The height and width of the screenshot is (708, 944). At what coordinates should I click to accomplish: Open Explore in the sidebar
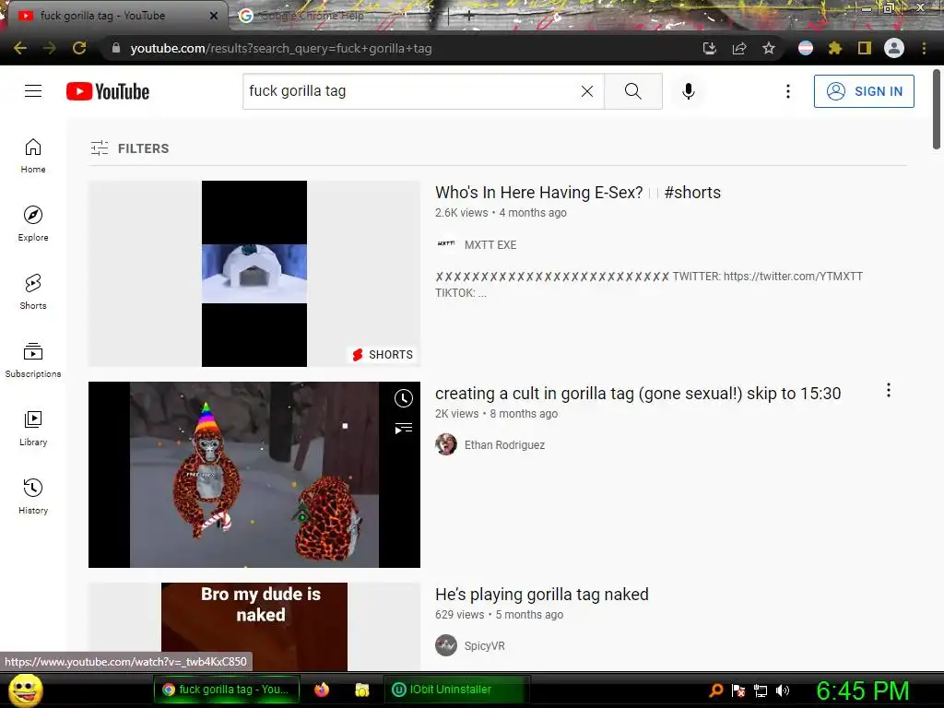(33, 224)
